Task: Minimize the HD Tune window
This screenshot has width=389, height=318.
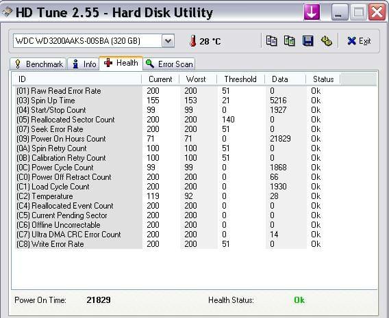Action: click(x=340, y=12)
